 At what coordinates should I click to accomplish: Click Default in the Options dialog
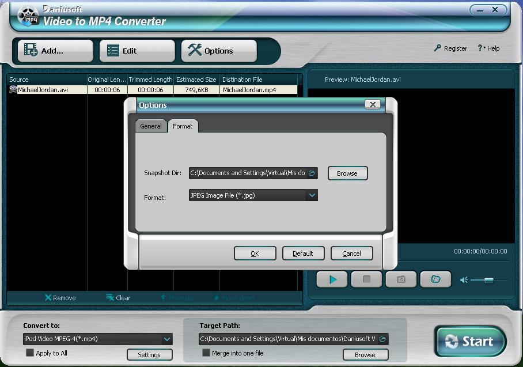click(303, 254)
